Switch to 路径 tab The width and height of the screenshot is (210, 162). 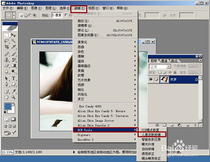pyautogui.click(x=174, y=61)
